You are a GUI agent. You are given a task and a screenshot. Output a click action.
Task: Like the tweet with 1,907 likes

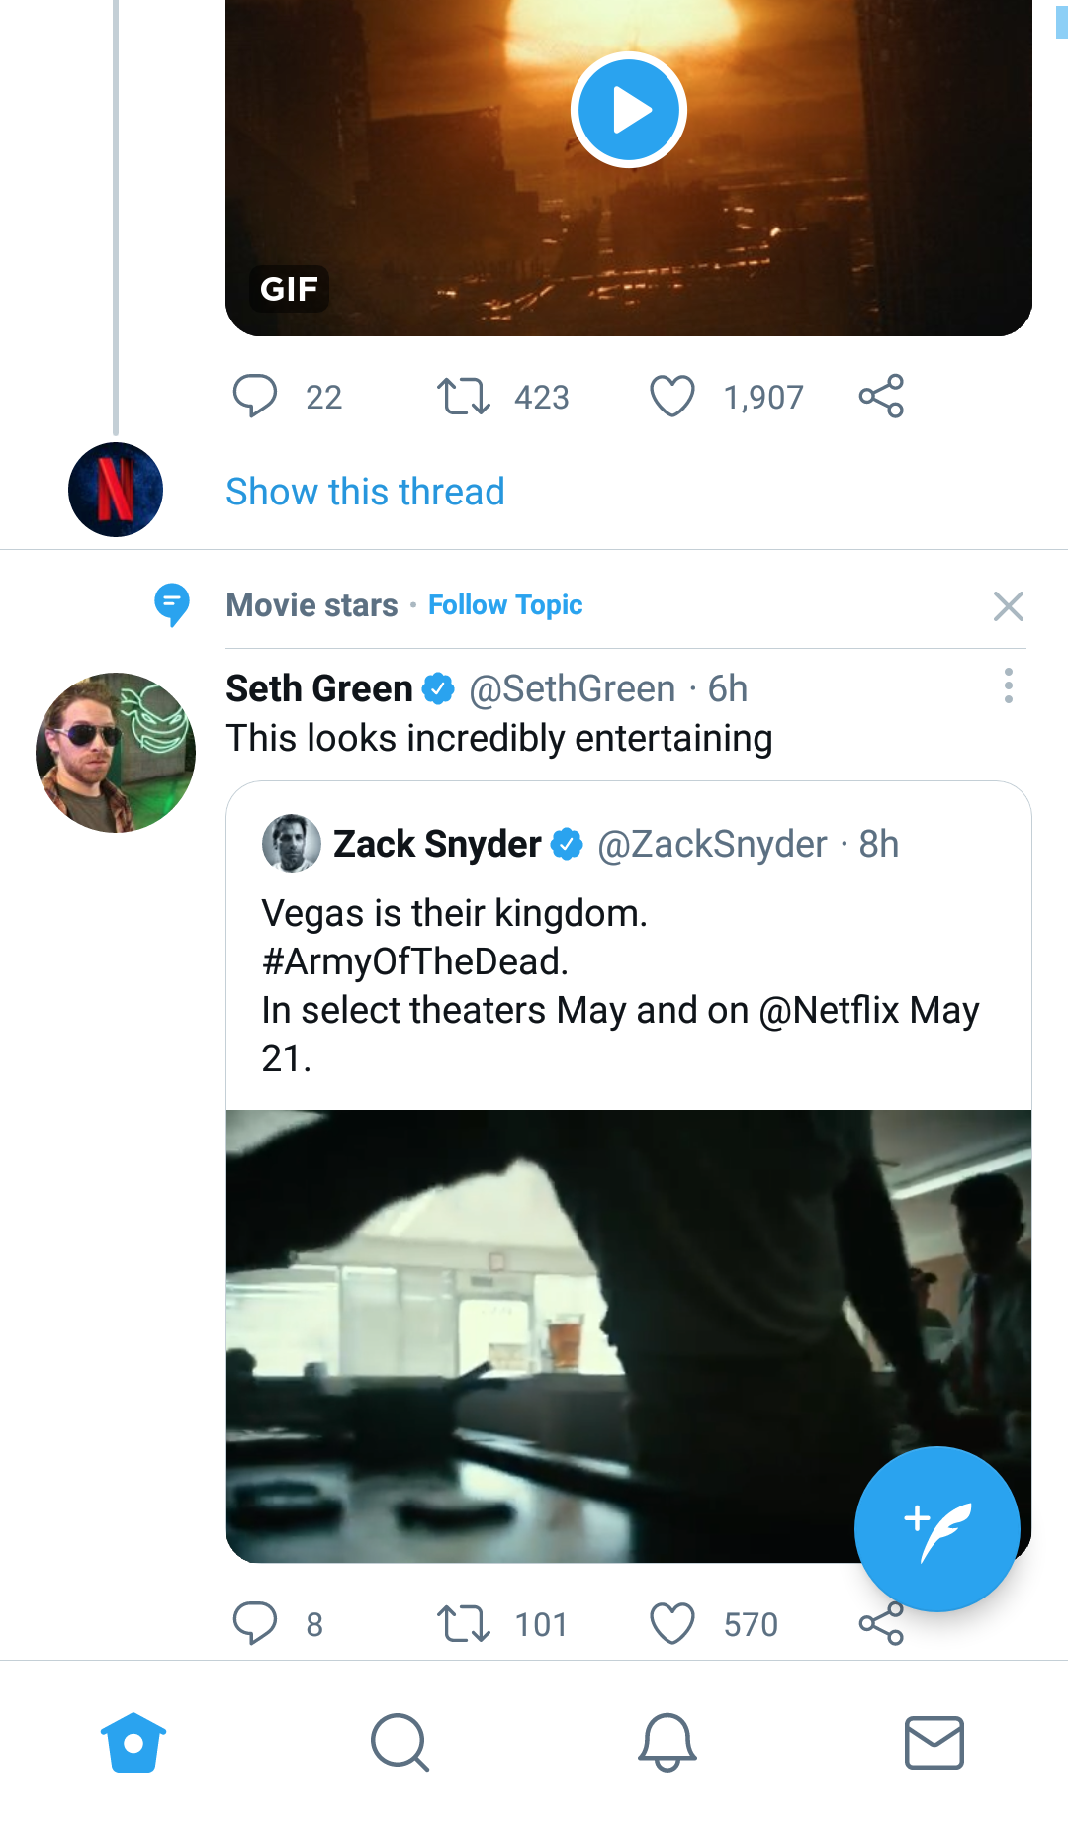(x=672, y=397)
